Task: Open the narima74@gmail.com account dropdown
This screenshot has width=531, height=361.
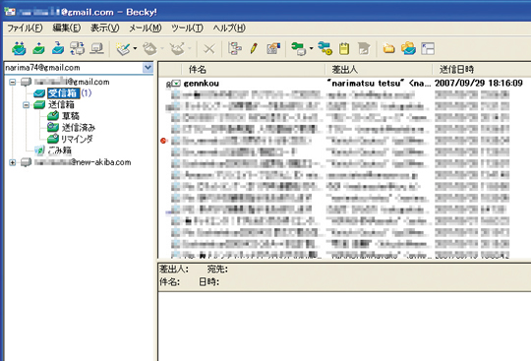Action: pyautogui.click(x=147, y=68)
